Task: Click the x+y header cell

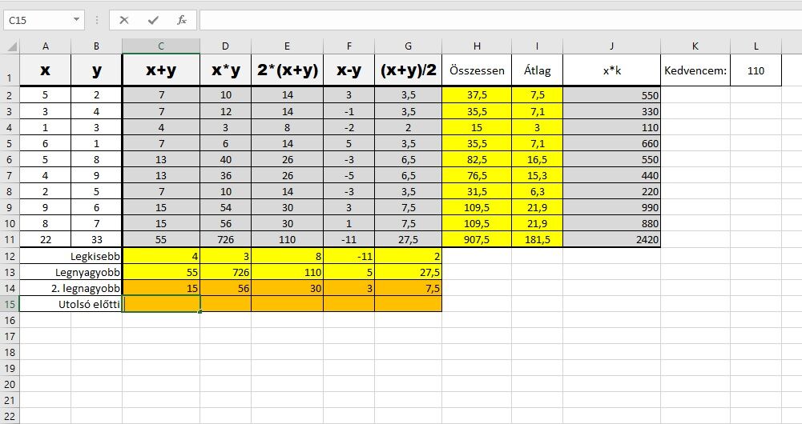Action: 161,70
